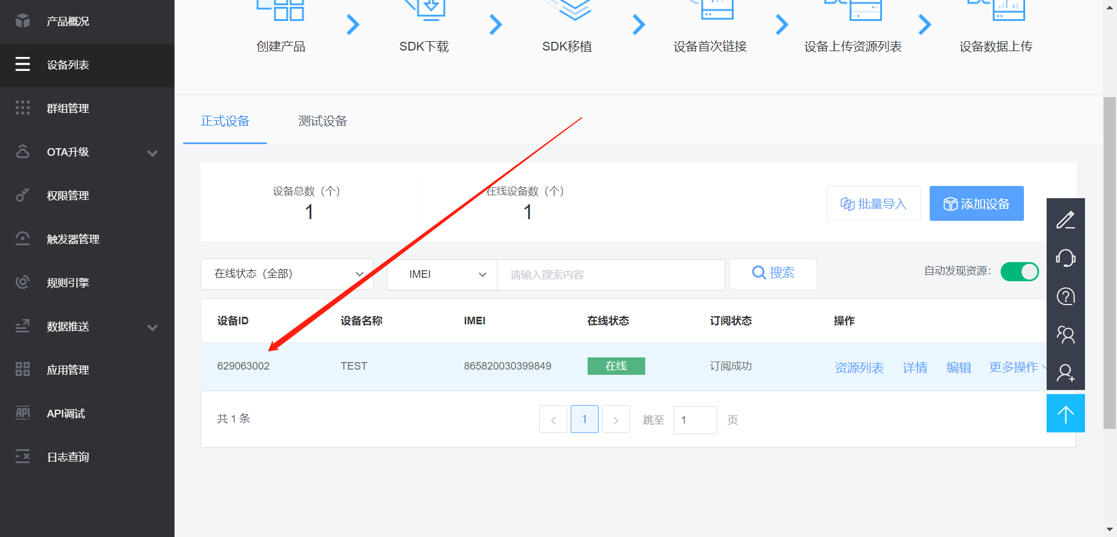This screenshot has height=537, width=1117.
Task: Open the community people icon
Action: click(x=1066, y=335)
